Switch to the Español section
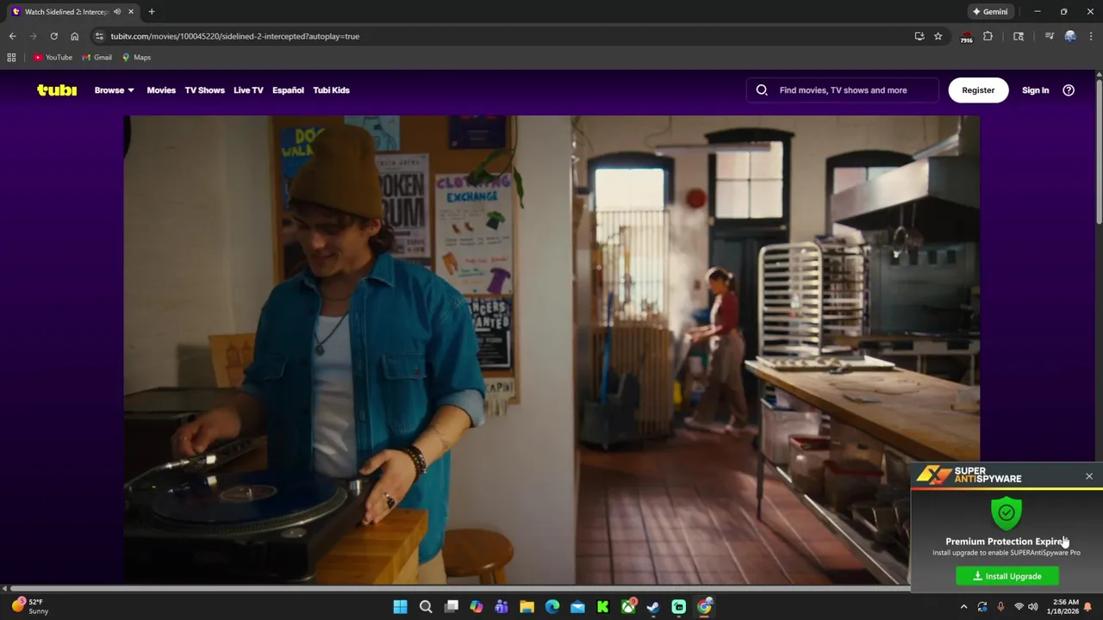The height and width of the screenshot is (620, 1103). 288,90
